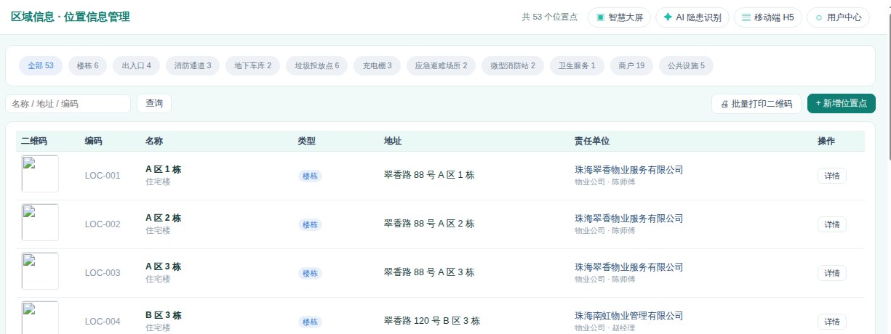Viewport: 891px width, 334px height.
Task: Click QR code thumbnail of LOC-002
Action: pyautogui.click(x=40, y=222)
